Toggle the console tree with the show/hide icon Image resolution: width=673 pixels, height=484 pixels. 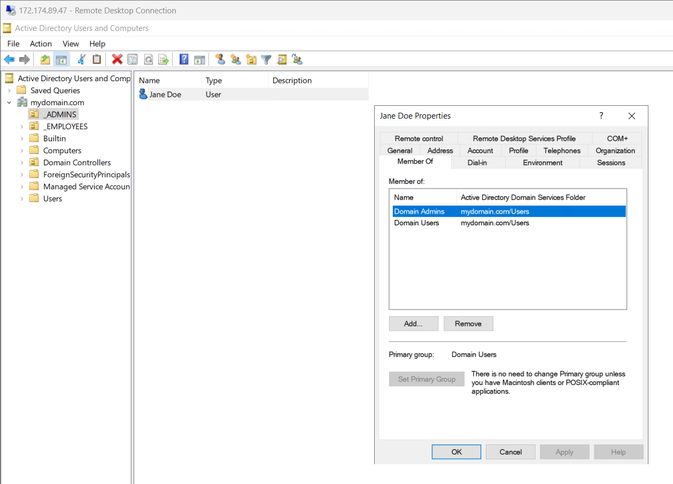coord(61,59)
